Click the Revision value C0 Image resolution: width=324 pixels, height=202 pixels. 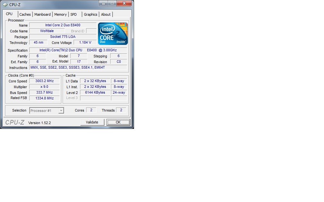pos(119,62)
